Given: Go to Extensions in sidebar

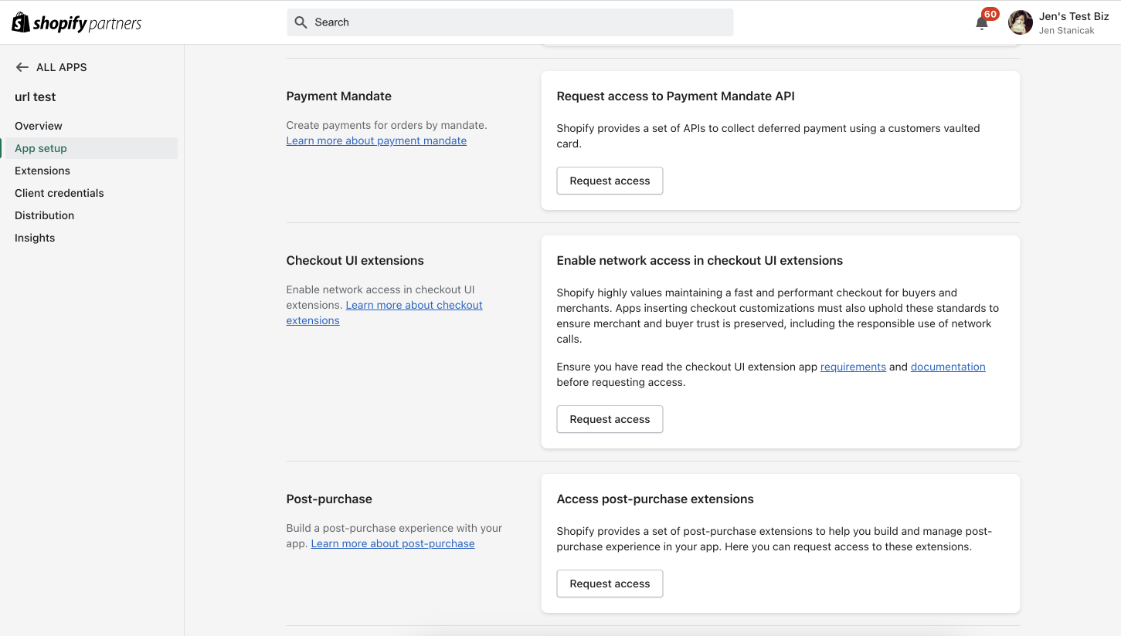Looking at the screenshot, I should point(42,171).
